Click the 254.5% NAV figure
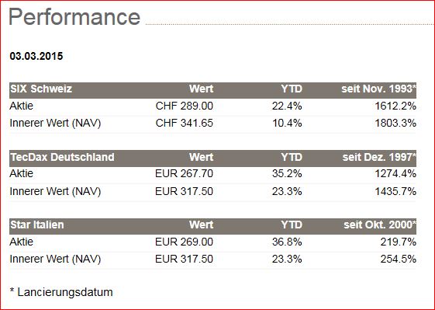Viewport: 435px width, 310px height. click(398, 259)
